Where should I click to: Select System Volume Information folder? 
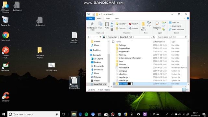click(130, 58)
